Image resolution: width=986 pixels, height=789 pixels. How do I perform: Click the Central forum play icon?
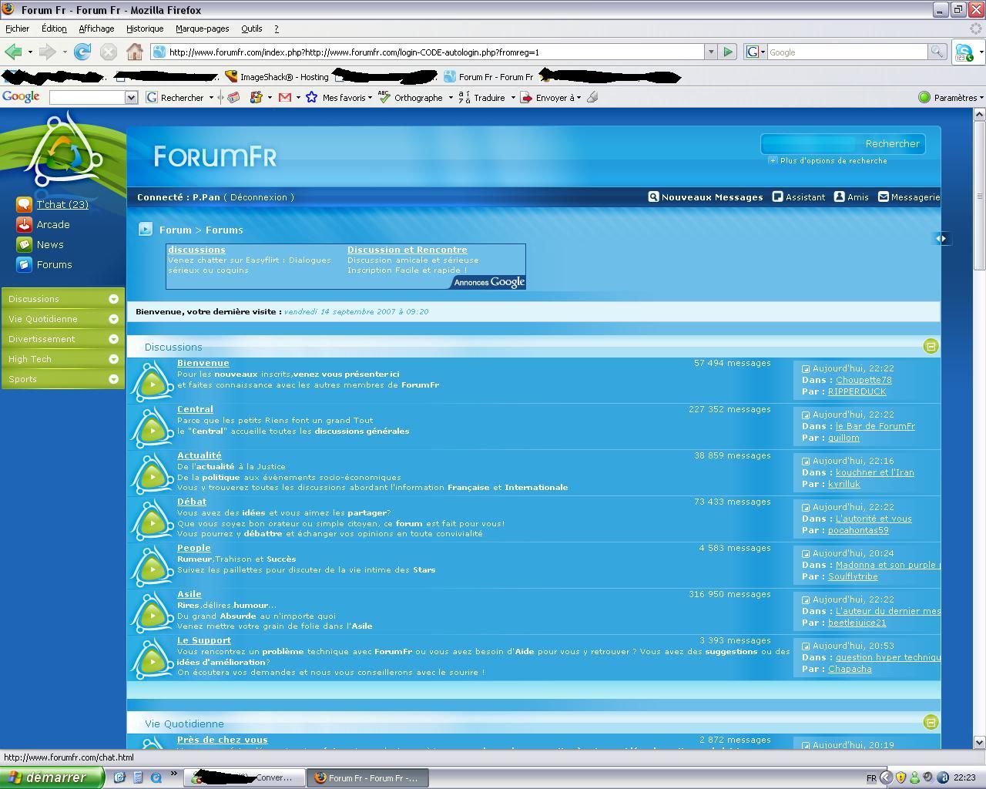click(152, 429)
